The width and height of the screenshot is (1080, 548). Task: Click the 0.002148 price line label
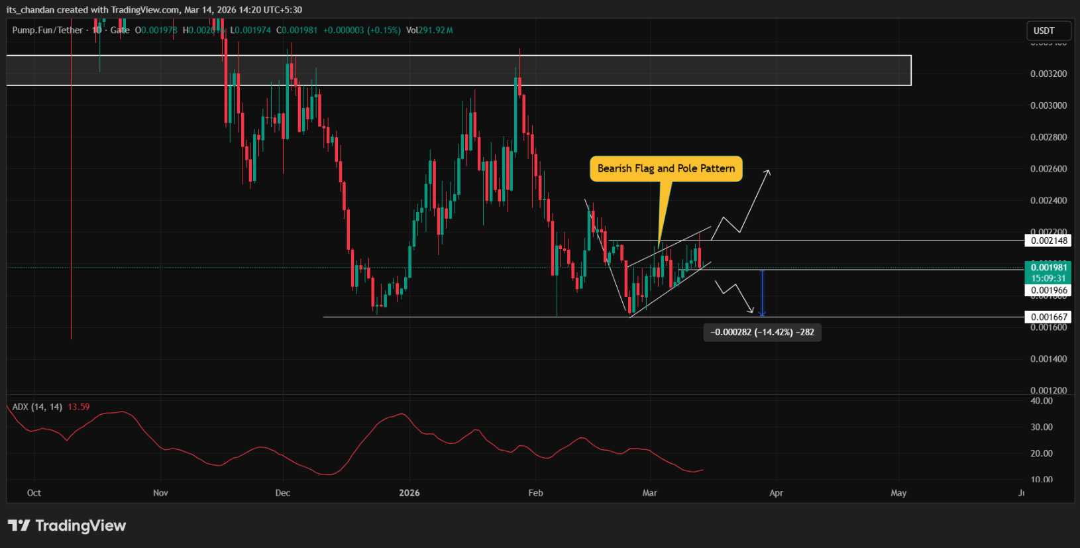(1048, 241)
